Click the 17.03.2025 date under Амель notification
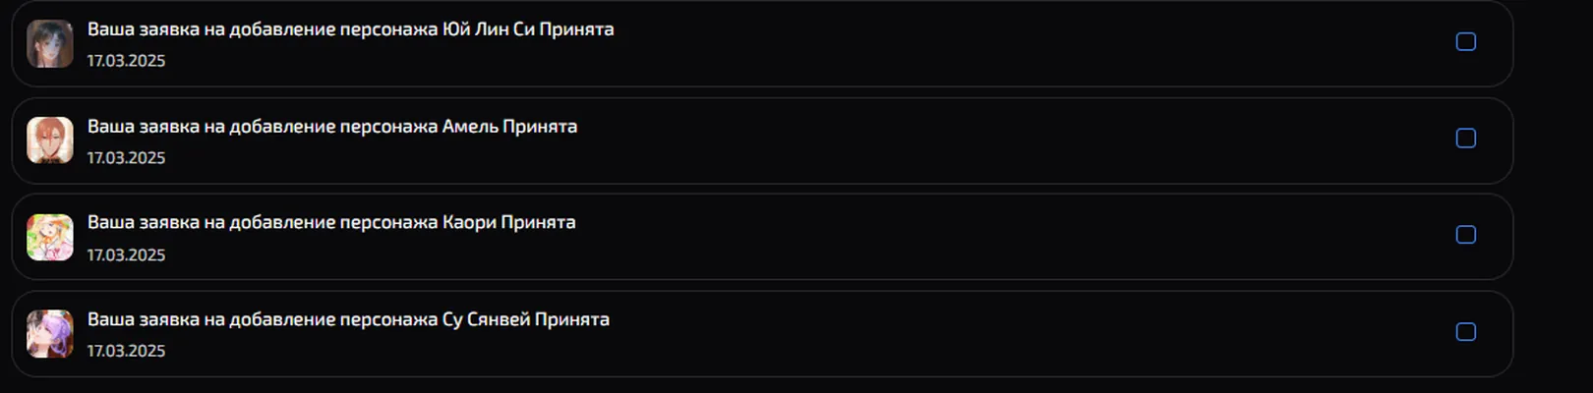 click(126, 158)
